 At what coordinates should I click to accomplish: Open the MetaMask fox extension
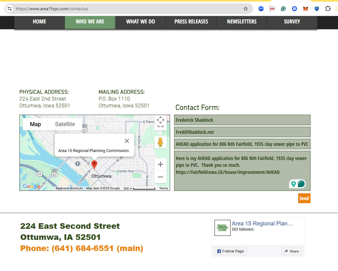point(305,9)
